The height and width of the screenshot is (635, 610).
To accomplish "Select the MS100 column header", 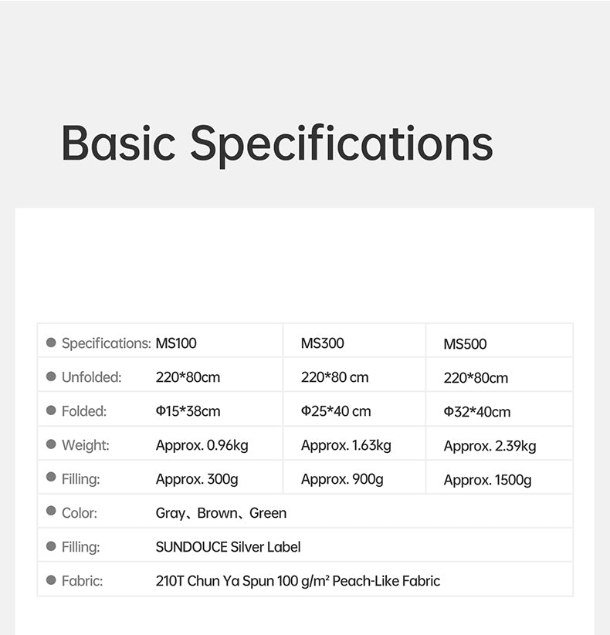I will [x=176, y=343].
